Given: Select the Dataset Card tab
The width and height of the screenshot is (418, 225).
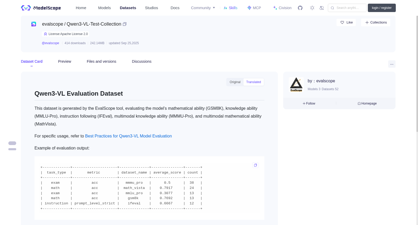Looking at the screenshot, I should coord(32,61).
